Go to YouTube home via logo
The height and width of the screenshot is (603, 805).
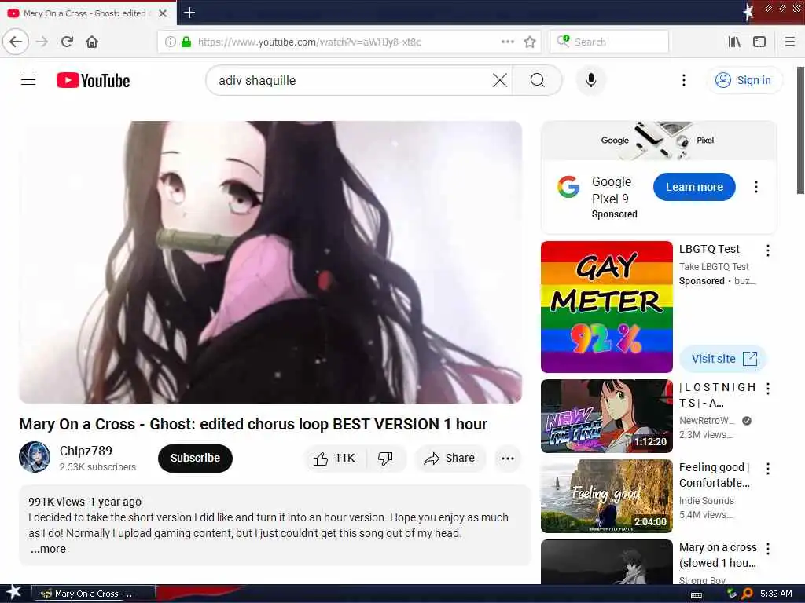pyautogui.click(x=93, y=81)
